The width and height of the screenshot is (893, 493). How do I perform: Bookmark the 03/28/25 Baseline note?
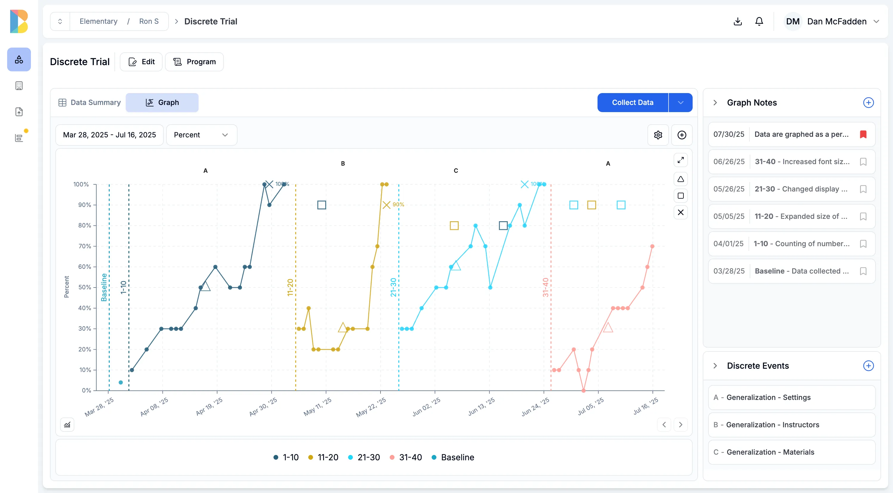tap(863, 271)
